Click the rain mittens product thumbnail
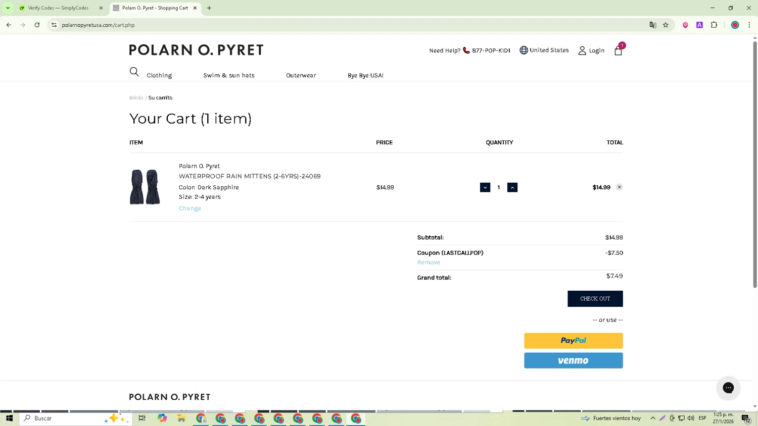Image resolution: width=758 pixels, height=426 pixels. point(145,187)
